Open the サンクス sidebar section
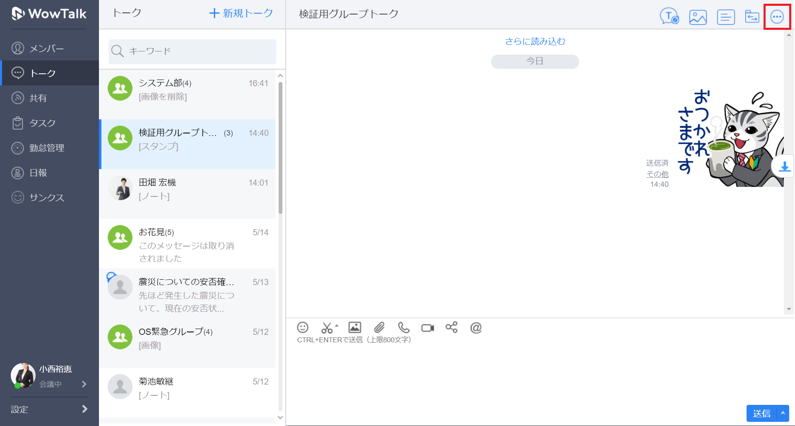This screenshot has height=426, width=795. (x=50, y=198)
